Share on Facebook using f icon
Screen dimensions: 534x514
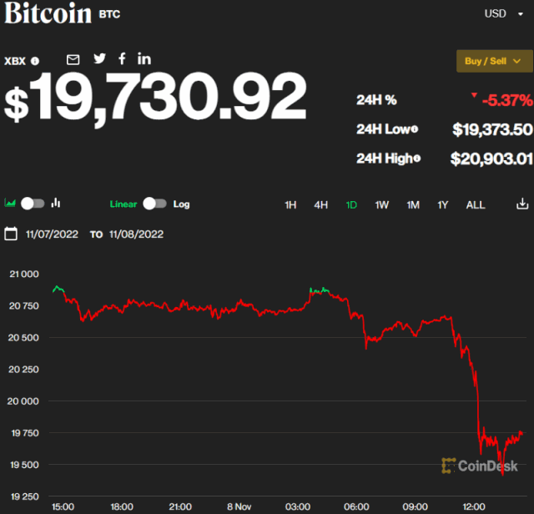122,58
